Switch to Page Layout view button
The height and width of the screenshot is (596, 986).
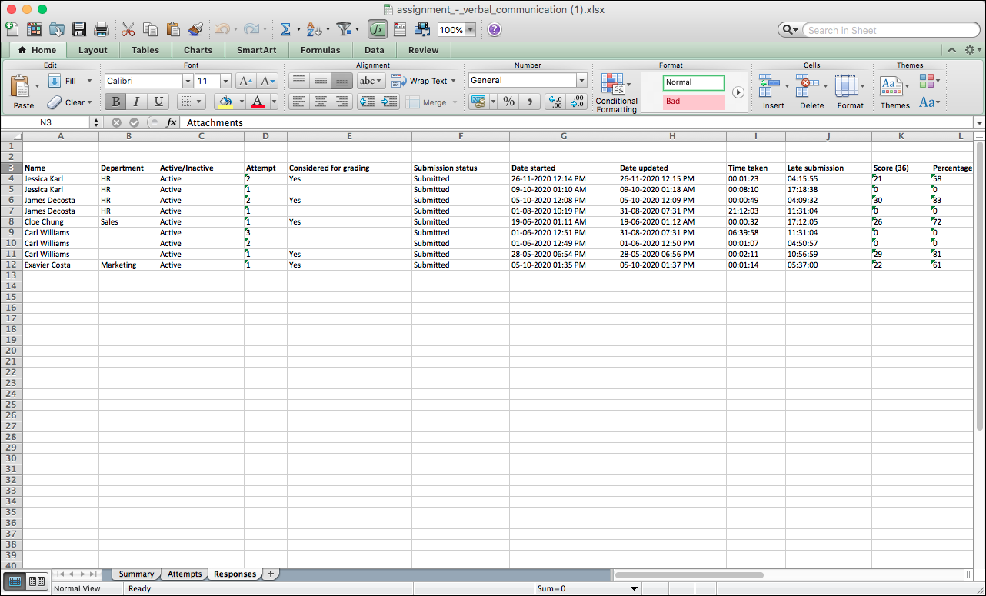click(x=36, y=581)
